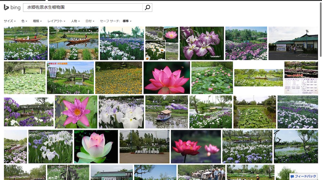This screenshot has height=180, width=322.
Task: Open the サイズ size filter dropdown
Action: pos(10,21)
